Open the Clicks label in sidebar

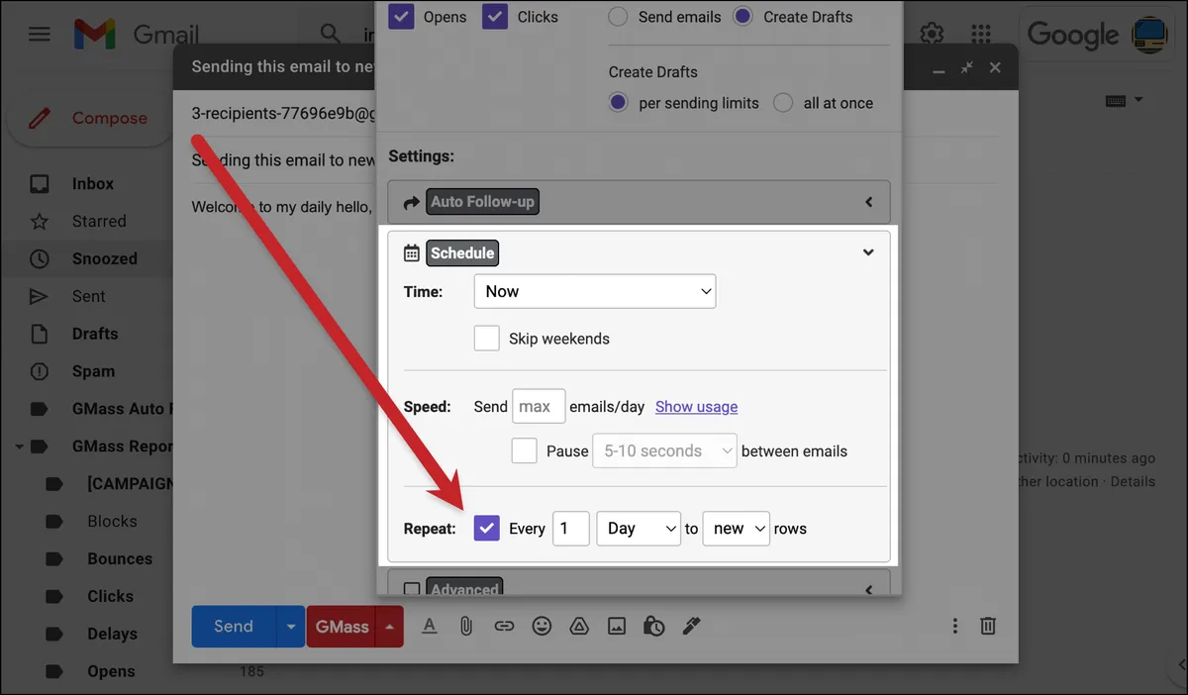pos(110,597)
